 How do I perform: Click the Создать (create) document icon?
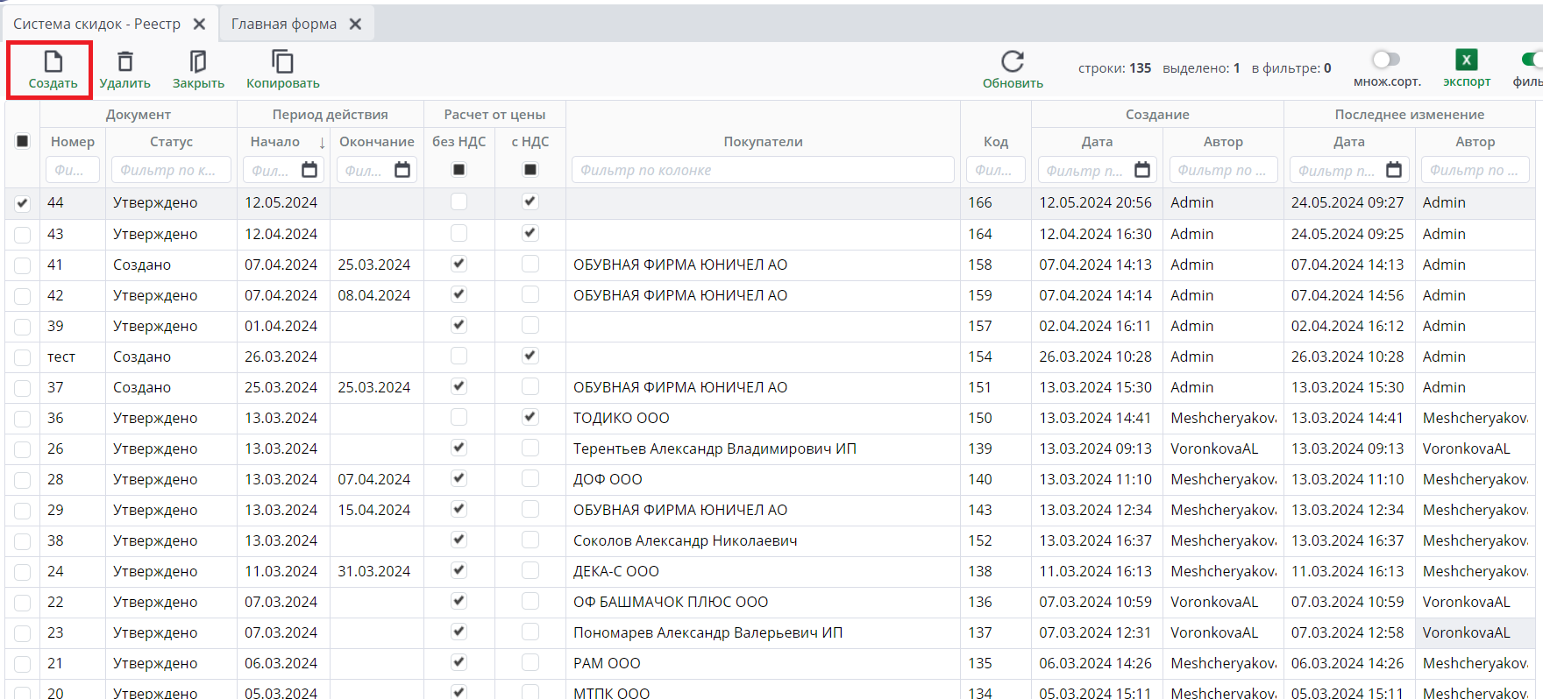click(53, 62)
